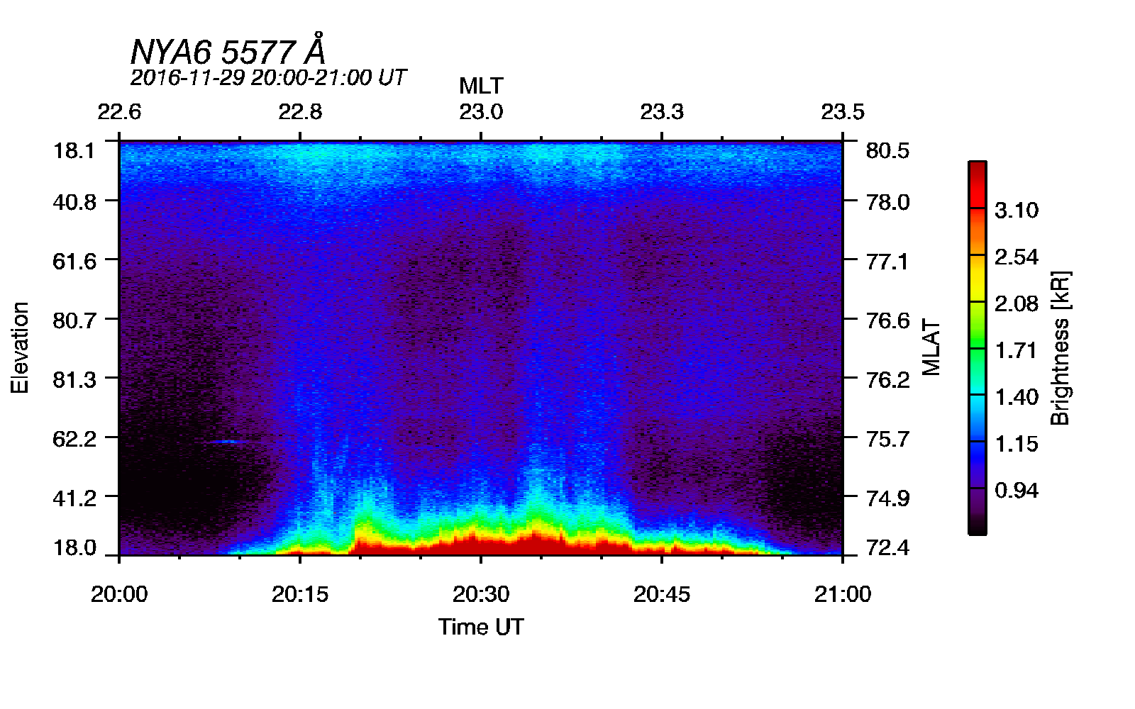
Task: Select the MLT tick value "22.6"
Action: (x=119, y=112)
